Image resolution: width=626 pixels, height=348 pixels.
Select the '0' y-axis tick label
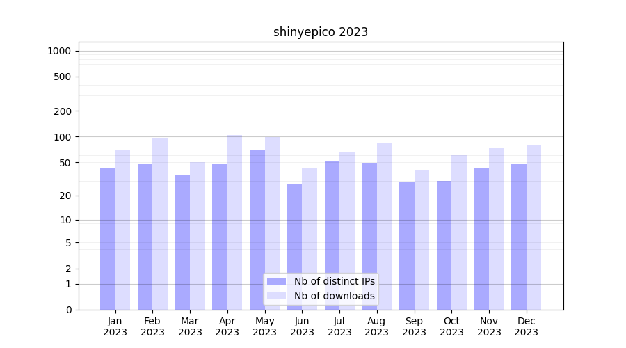click(x=68, y=310)
